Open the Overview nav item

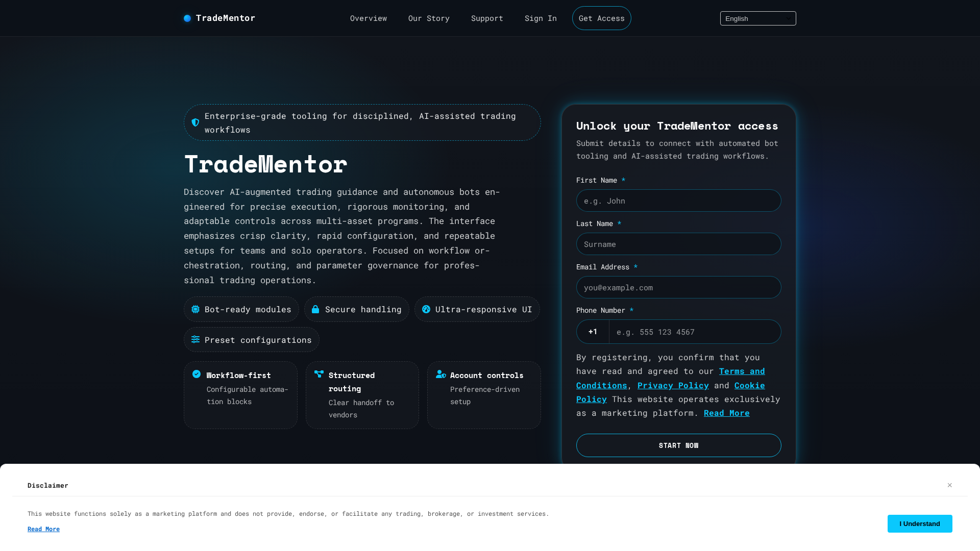click(x=369, y=18)
